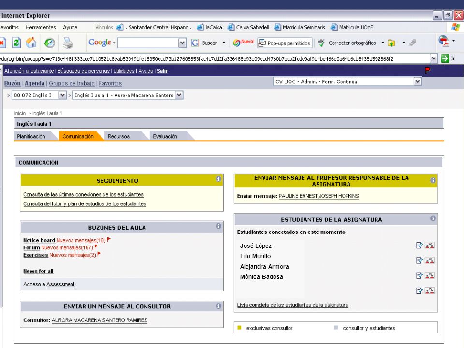Open Lista completa de los estudiantes link
The image size is (464, 348).
coord(293,305)
